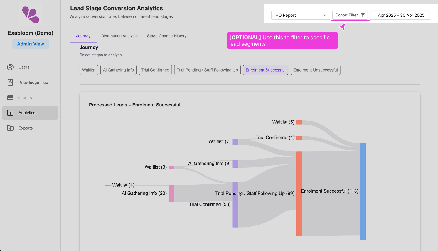Open the HQ Report dropdown
This screenshot has height=251, width=438.
tap(300, 15)
